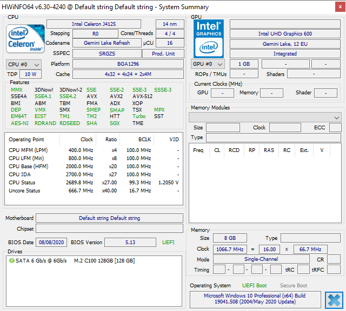Click the Intel Graphics logo
Screen dimensions: 346x311
tap(209, 39)
